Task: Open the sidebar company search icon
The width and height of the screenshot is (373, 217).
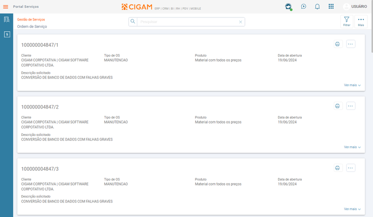Action: coord(6,19)
